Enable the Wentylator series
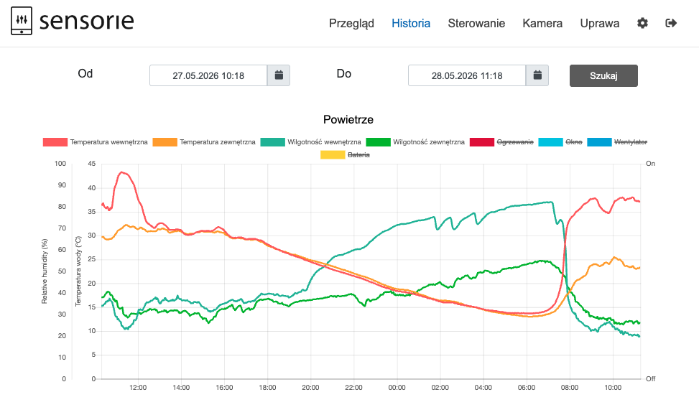The width and height of the screenshot is (699, 415). click(x=617, y=142)
